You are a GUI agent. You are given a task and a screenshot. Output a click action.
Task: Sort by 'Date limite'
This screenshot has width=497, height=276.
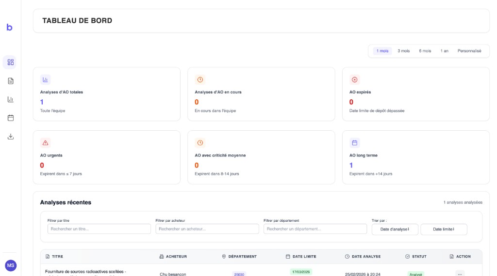tap(444, 229)
